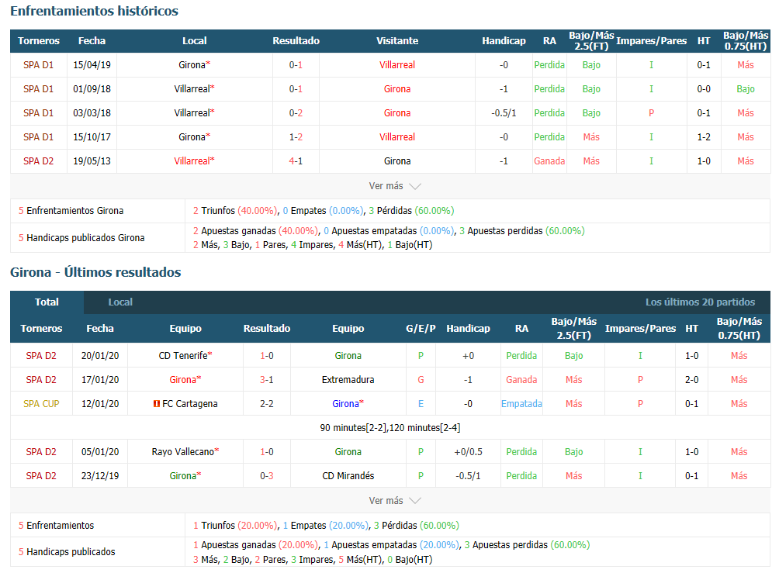Click HT score 2-0 in Extremadura row
This screenshot has height=573, width=779.
(x=691, y=380)
